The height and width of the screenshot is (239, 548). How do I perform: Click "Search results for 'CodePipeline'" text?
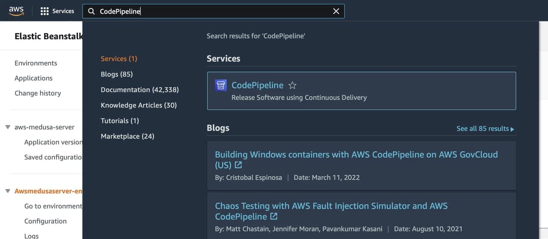(x=256, y=36)
